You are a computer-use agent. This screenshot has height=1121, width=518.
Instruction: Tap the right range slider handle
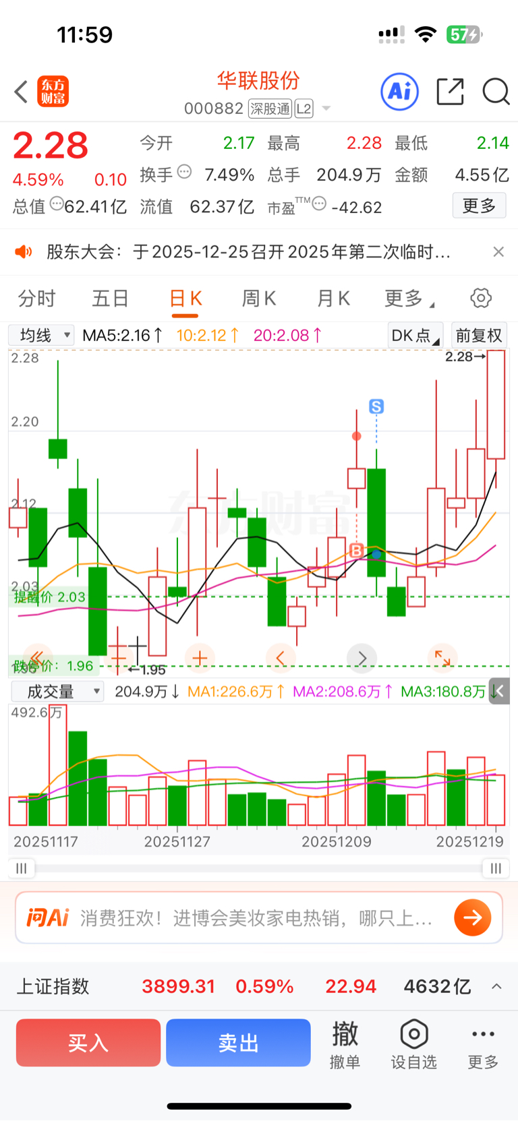496,868
